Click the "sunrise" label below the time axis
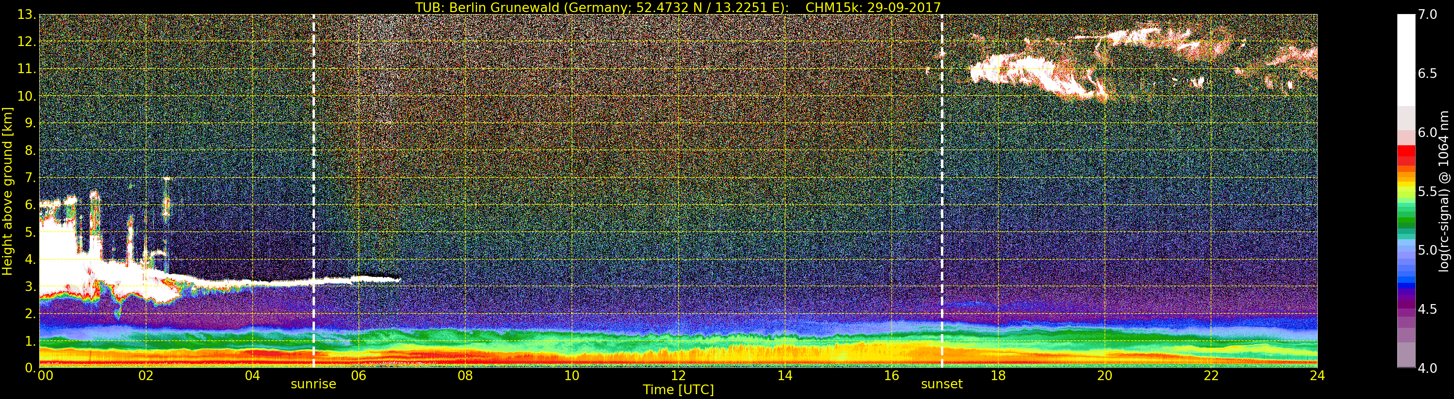Screen dimensions: 1454x399 point(313,384)
